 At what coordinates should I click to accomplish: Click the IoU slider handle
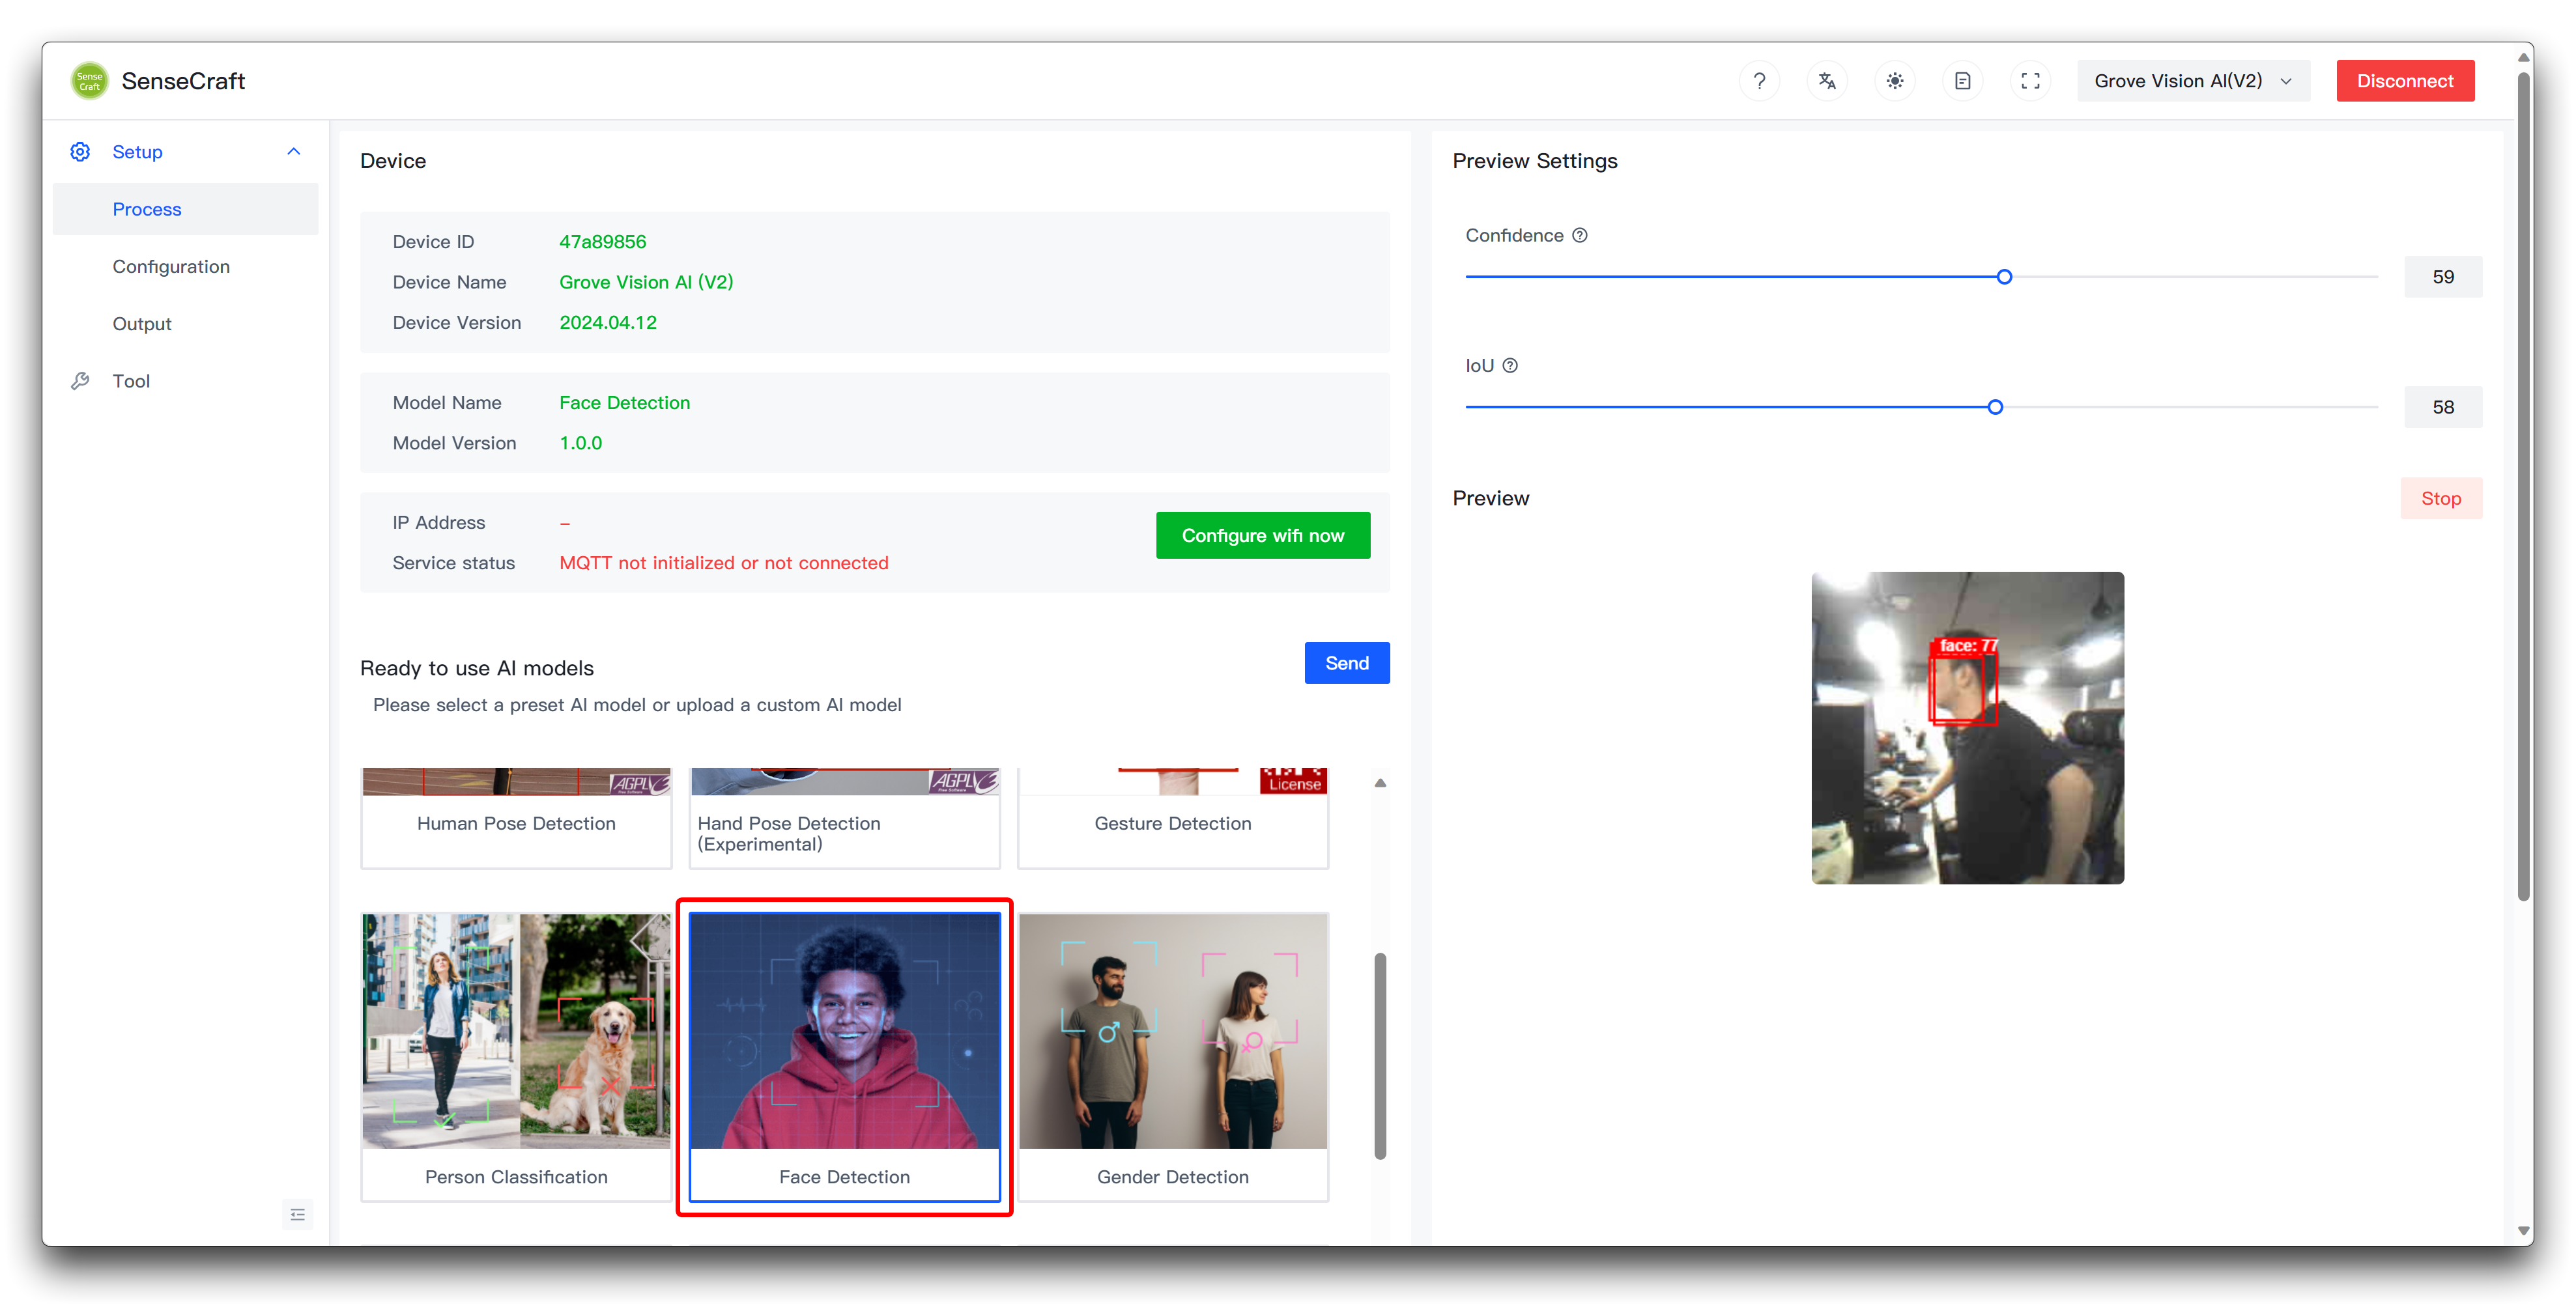click(1995, 407)
